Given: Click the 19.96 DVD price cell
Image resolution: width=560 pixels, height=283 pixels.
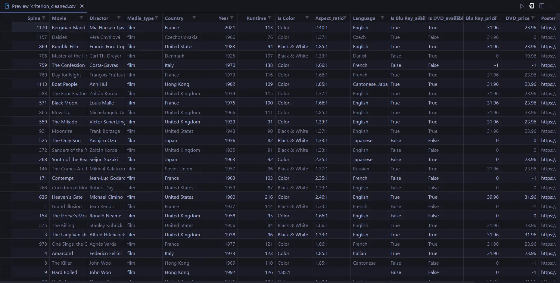Looking at the screenshot, I should click(x=520, y=56).
